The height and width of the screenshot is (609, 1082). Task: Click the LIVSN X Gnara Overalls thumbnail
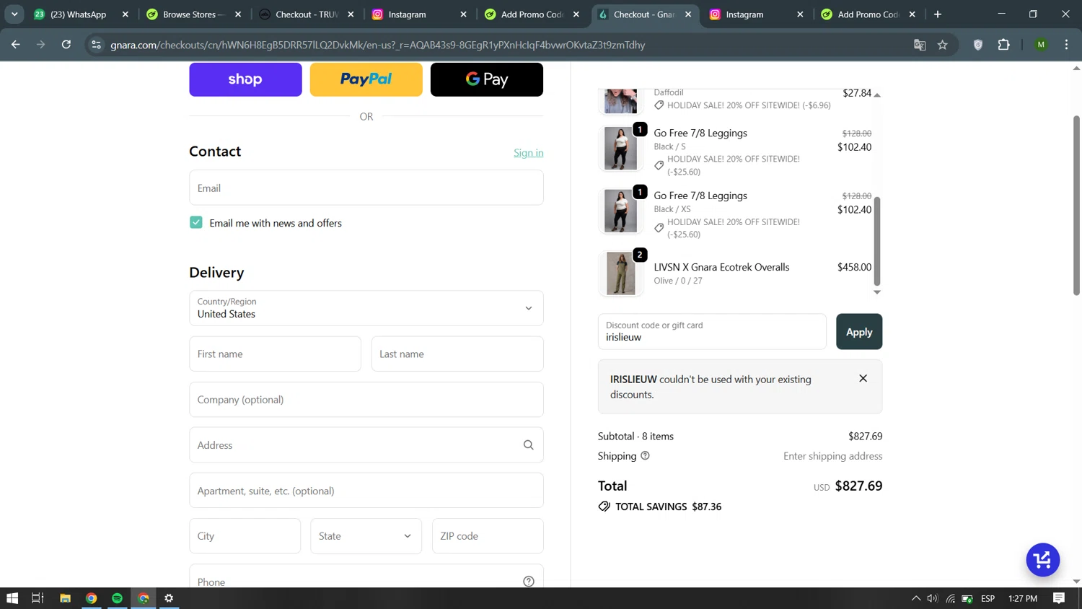[621, 273]
